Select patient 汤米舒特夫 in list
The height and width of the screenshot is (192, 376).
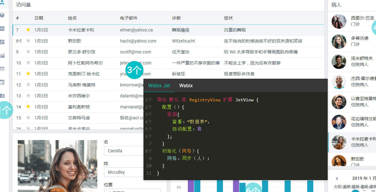[x=352, y=62]
